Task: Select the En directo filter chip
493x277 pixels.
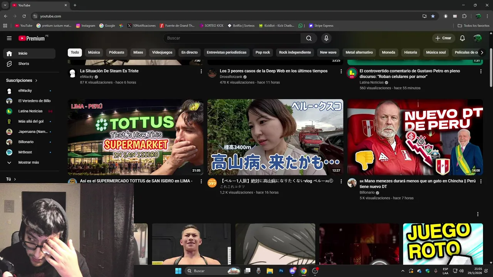Action: click(x=189, y=52)
